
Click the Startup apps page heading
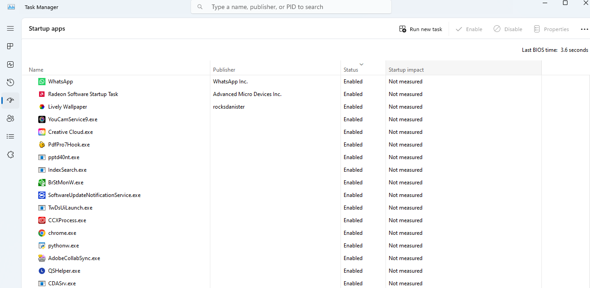pos(47,28)
